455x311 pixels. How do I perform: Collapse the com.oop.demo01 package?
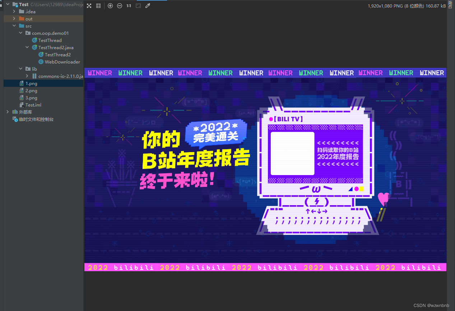(x=20, y=33)
